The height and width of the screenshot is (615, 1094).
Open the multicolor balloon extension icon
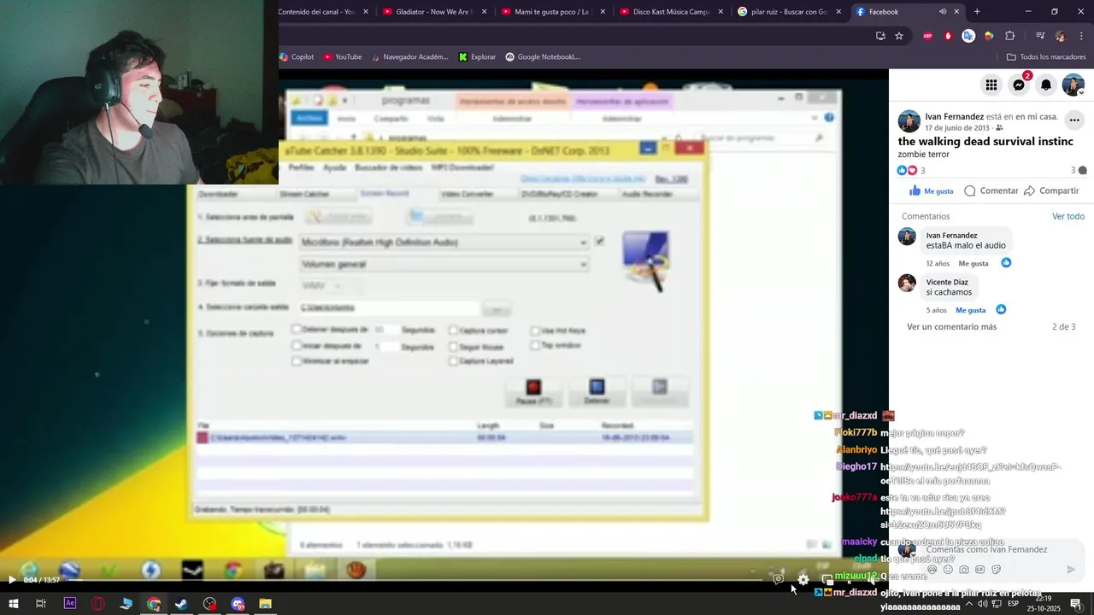989,36
